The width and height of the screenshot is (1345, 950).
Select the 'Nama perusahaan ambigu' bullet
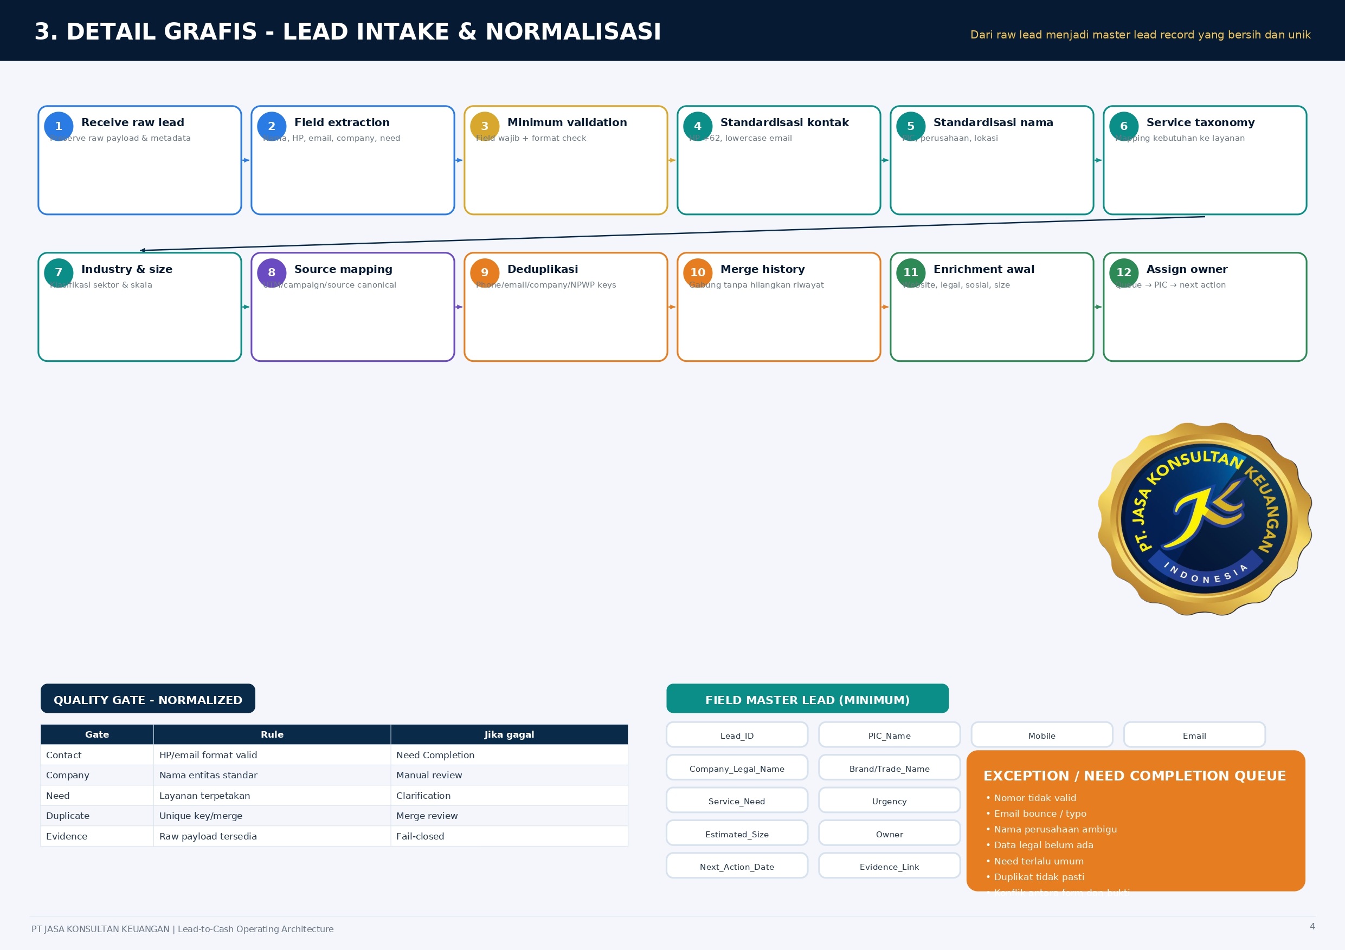[x=1051, y=829]
